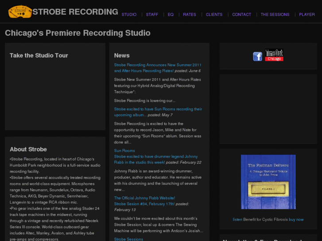Open the Sun Rooms upcoming album news link
Viewport: 322px width, 241px height.
point(158,112)
